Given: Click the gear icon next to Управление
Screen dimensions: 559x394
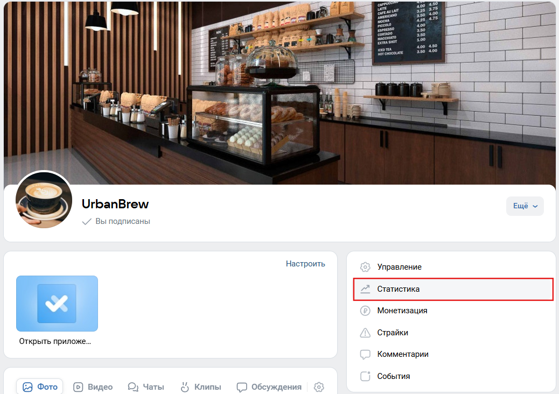Looking at the screenshot, I should (365, 267).
